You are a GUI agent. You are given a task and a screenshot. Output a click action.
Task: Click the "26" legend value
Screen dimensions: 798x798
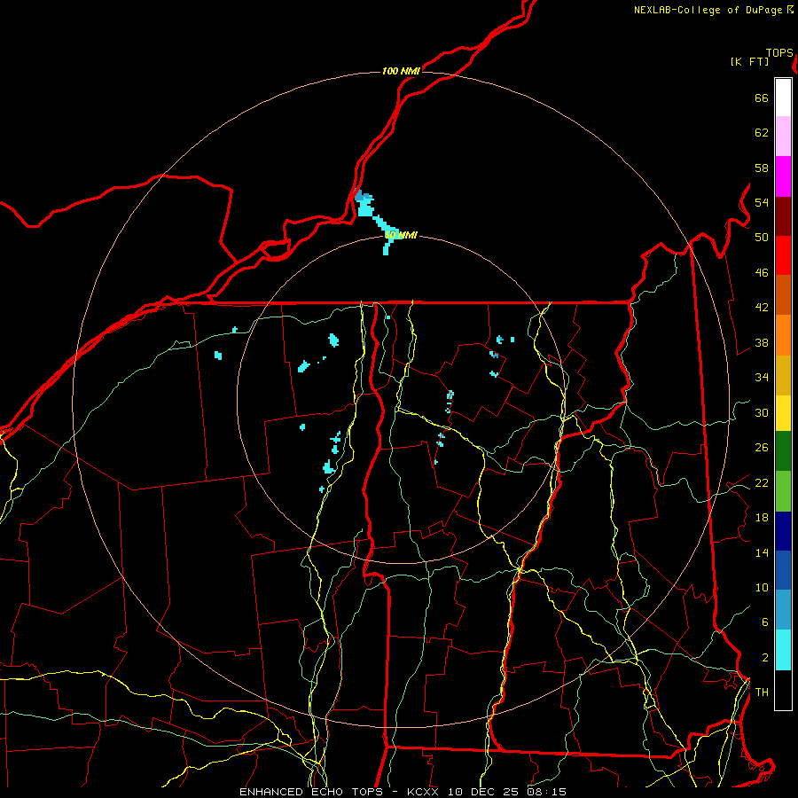coord(762,448)
